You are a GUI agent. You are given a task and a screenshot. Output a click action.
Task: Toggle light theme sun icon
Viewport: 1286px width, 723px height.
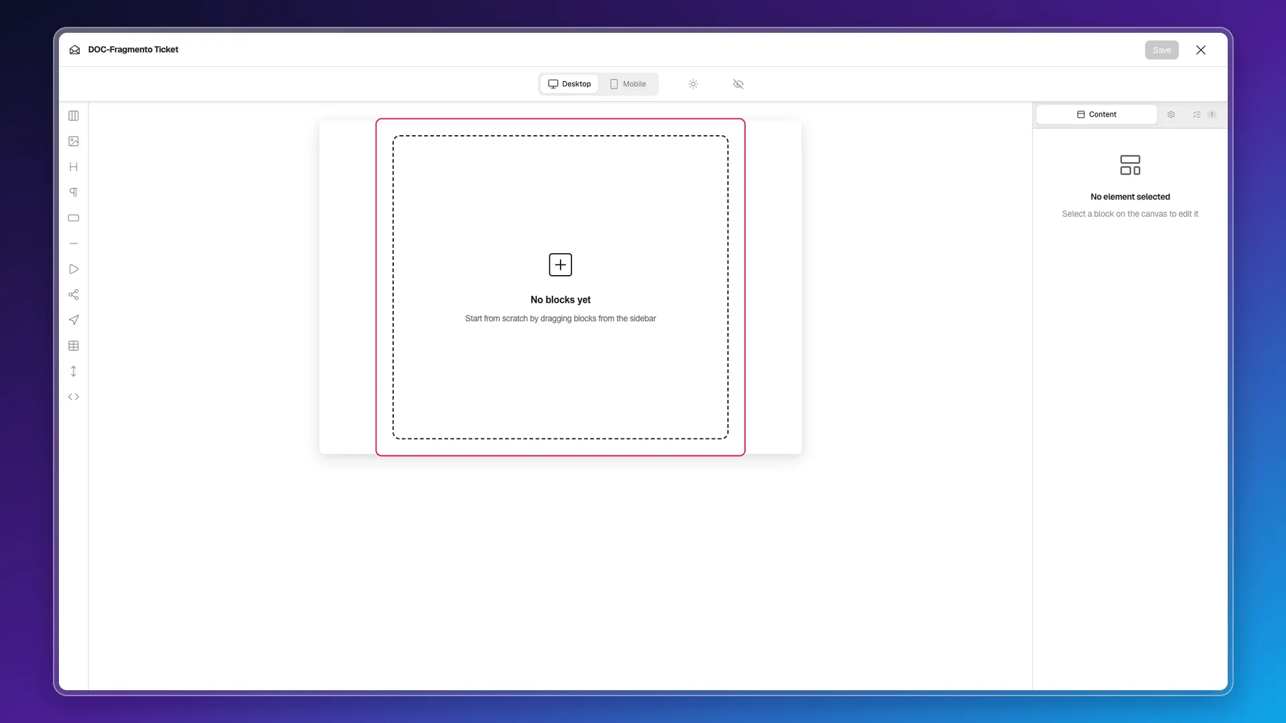[693, 84]
